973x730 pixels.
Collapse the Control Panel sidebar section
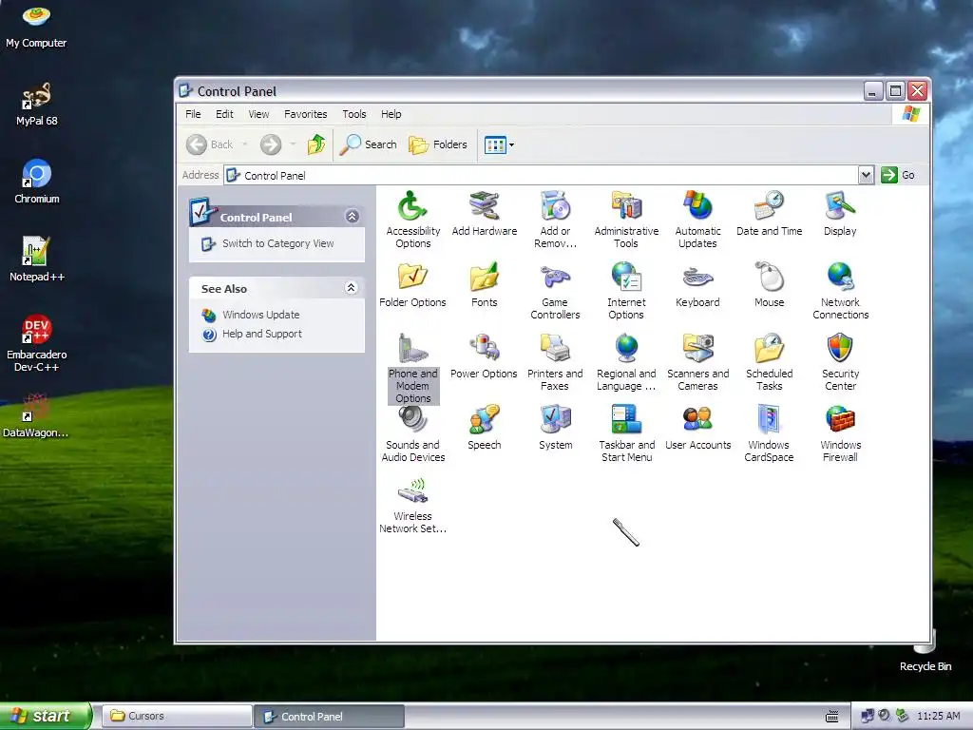tap(352, 216)
